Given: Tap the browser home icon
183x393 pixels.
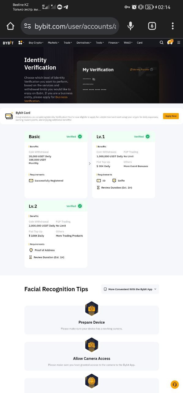Looking at the screenshot, I should pyautogui.click(x=10, y=26).
